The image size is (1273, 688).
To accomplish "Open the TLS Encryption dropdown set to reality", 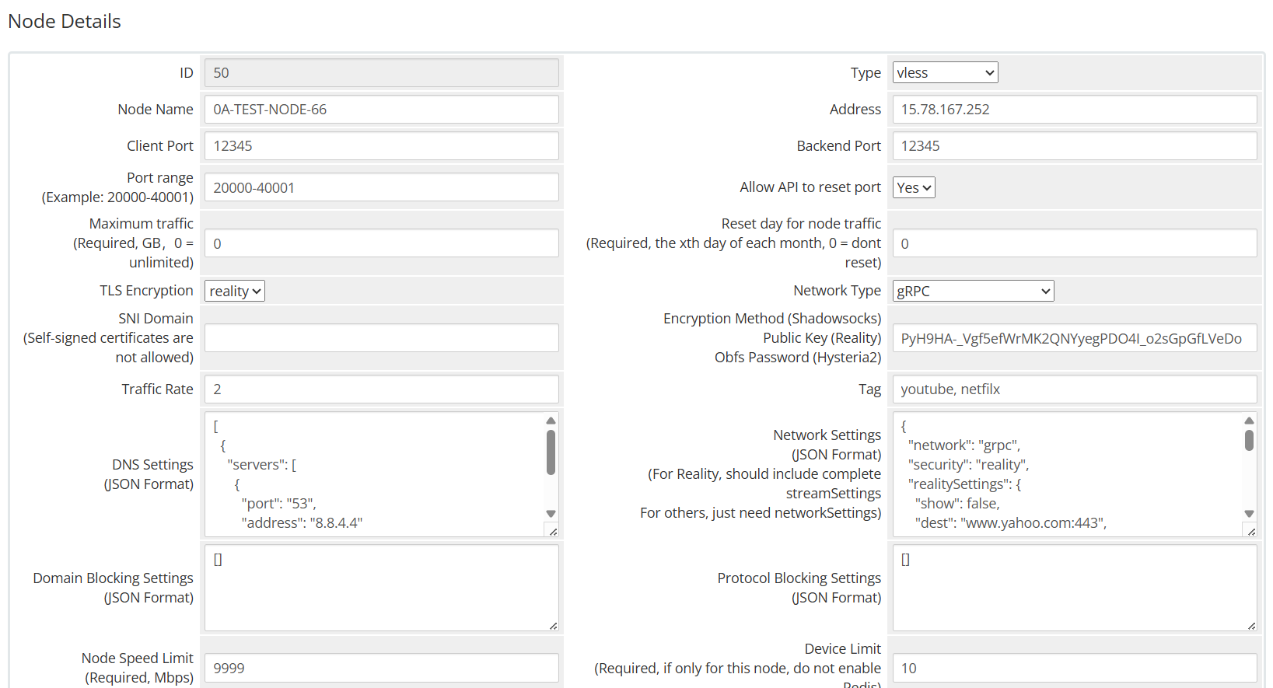I will 234,292.
